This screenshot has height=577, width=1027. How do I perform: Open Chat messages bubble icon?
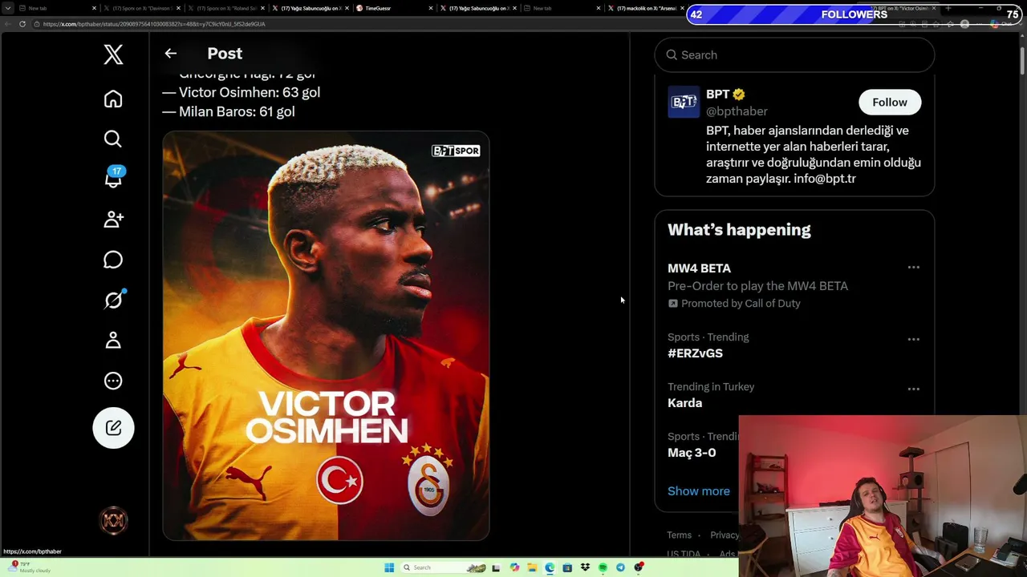(113, 260)
